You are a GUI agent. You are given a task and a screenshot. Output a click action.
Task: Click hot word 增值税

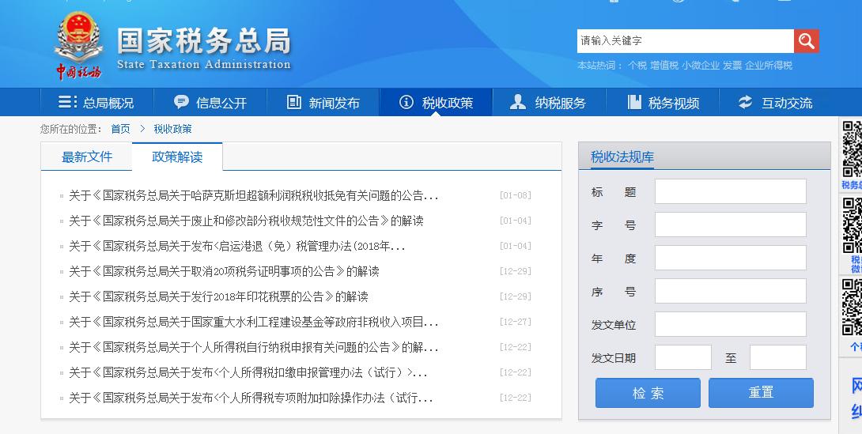click(664, 66)
